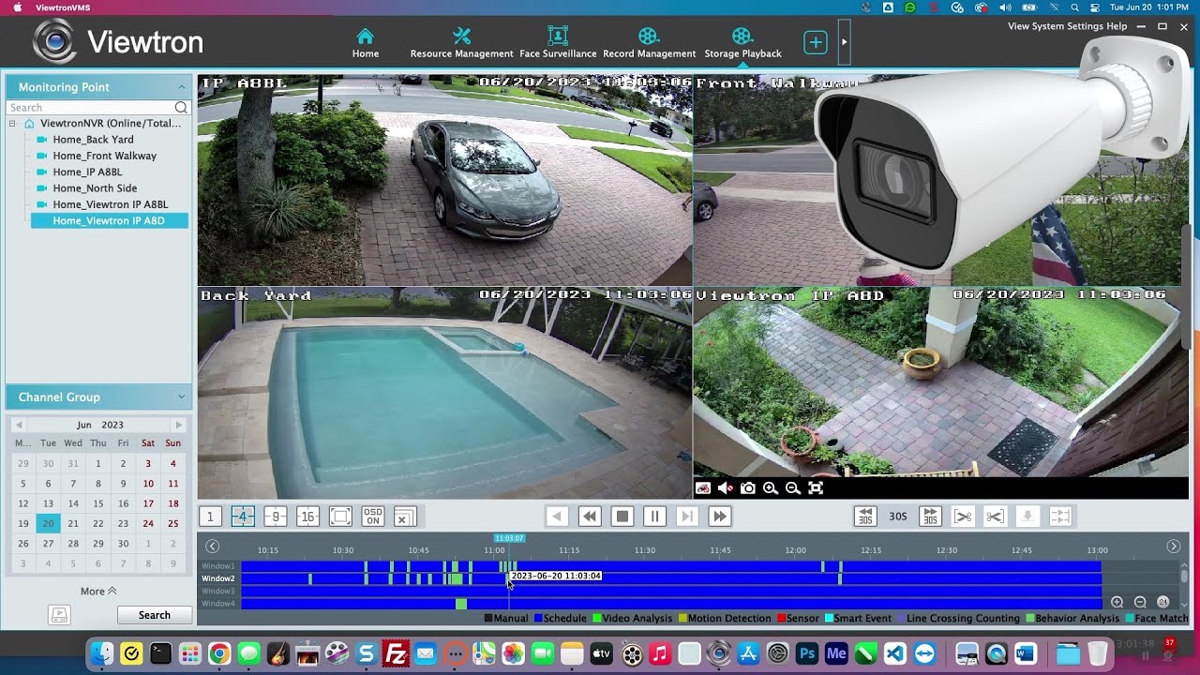Open Filezilla from the dock

pos(396,653)
